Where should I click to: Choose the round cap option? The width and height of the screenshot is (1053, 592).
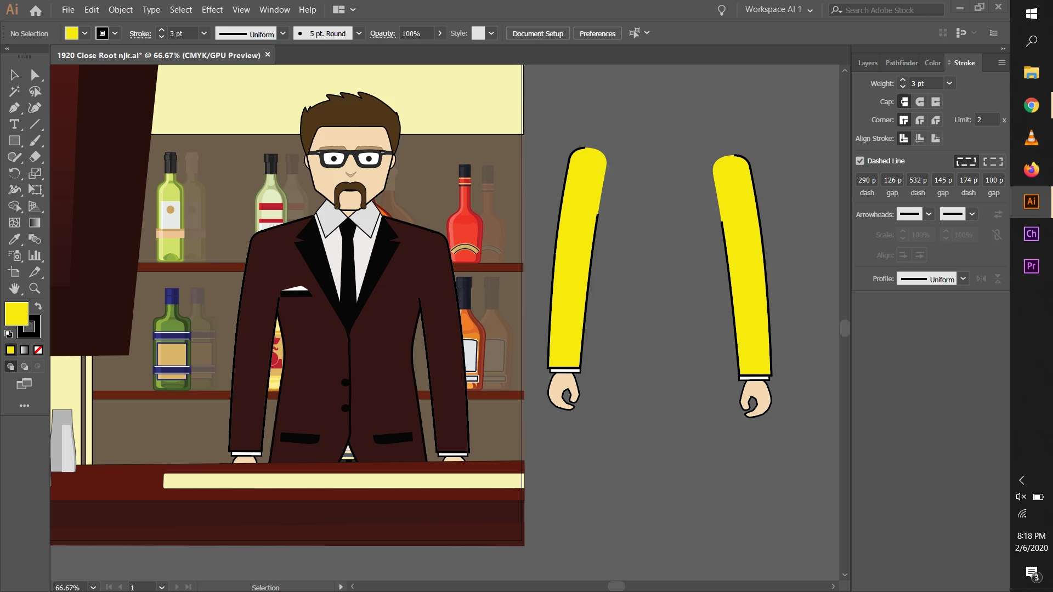pyautogui.click(x=920, y=102)
